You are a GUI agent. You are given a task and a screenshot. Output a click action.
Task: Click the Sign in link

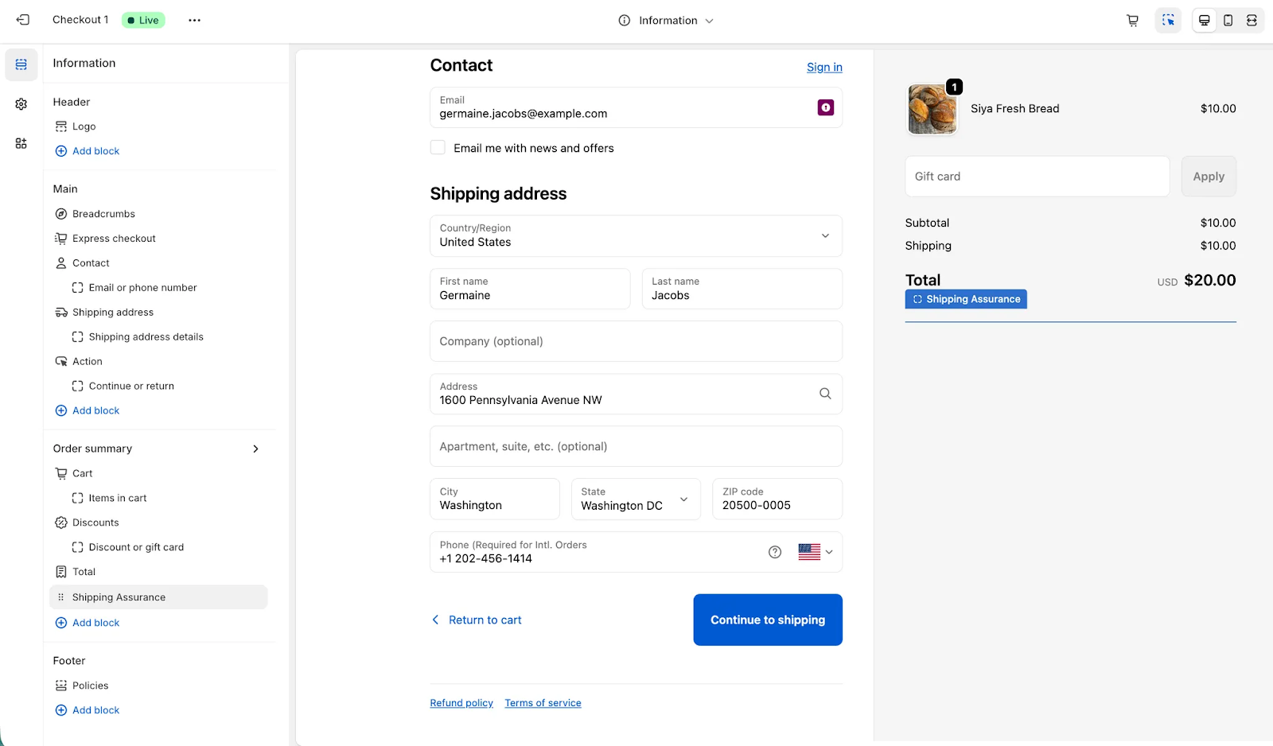click(824, 68)
